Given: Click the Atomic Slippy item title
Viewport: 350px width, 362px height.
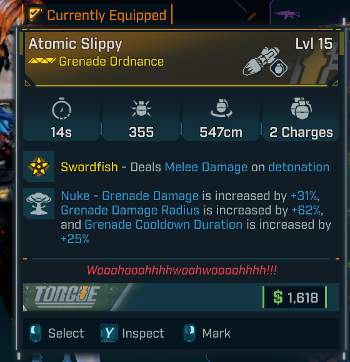Looking at the screenshot, I should coord(75,44).
